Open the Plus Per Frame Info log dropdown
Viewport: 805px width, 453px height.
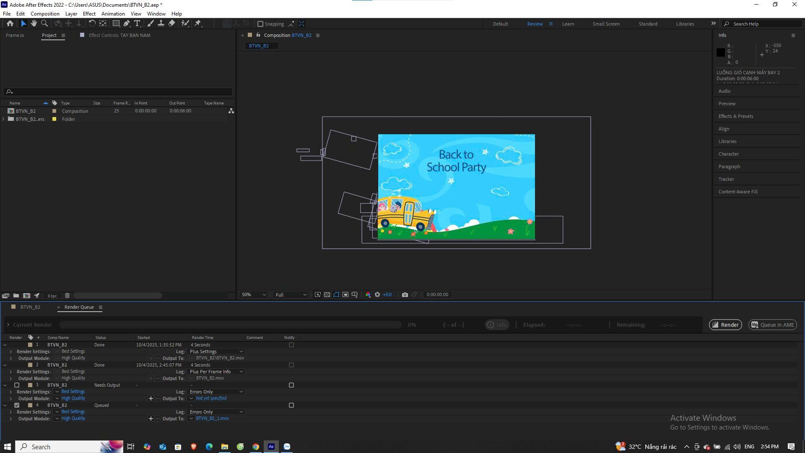click(x=216, y=372)
